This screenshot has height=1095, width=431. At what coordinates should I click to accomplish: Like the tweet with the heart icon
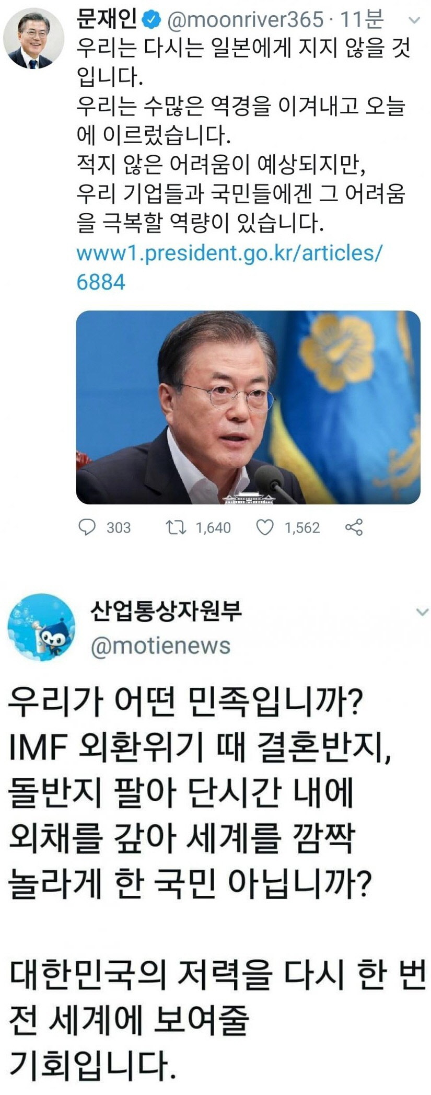[x=265, y=527]
